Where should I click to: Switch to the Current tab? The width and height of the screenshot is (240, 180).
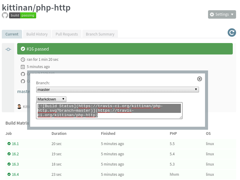point(12,34)
